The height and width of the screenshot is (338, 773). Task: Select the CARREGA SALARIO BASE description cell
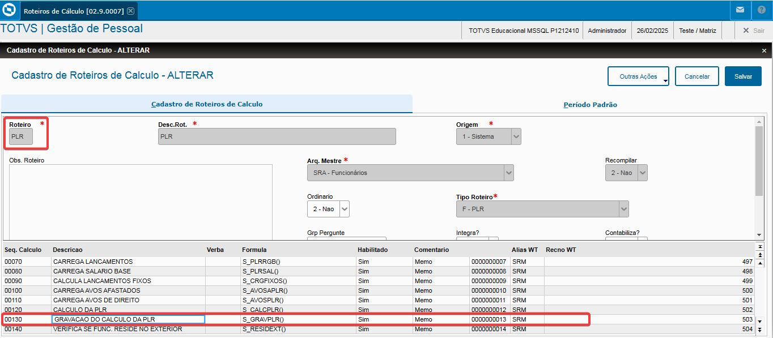pos(128,271)
